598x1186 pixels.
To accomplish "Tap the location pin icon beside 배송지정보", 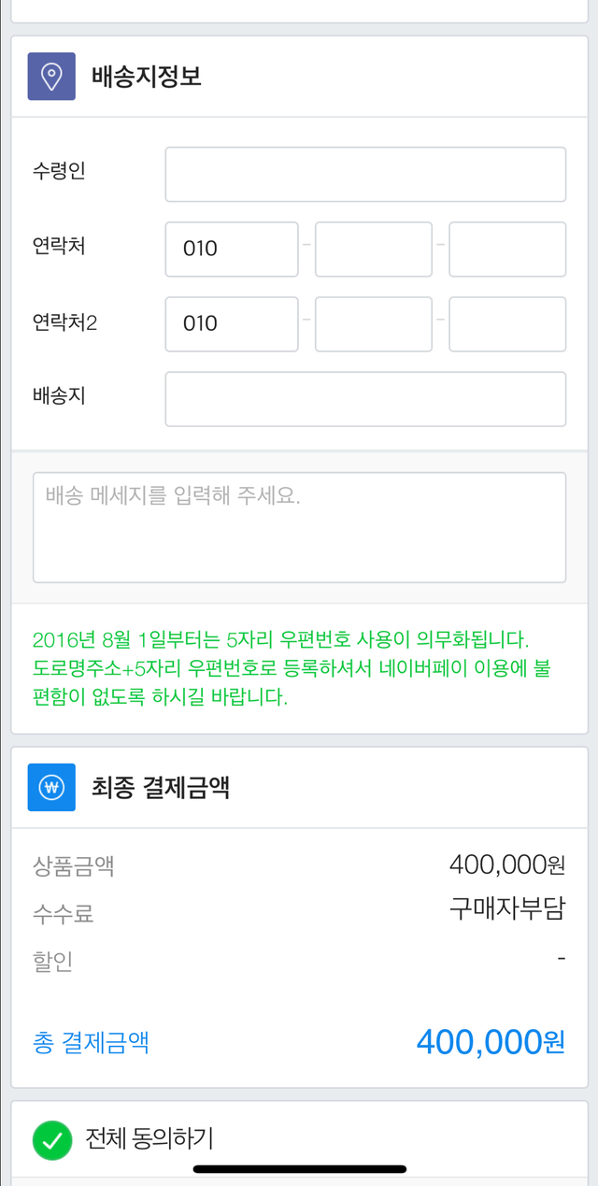I will 51,76.
